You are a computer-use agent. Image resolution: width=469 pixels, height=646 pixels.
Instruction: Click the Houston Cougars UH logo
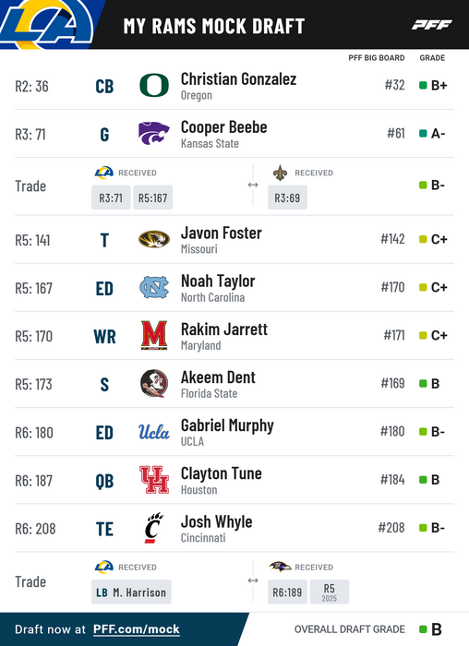tap(154, 480)
